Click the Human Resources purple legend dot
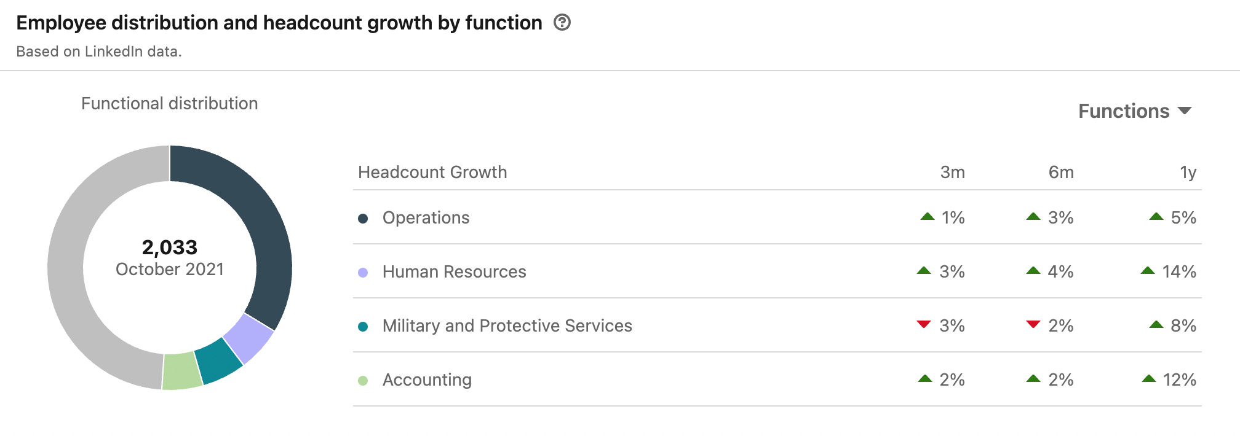The image size is (1240, 436). (x=363, y=273)
